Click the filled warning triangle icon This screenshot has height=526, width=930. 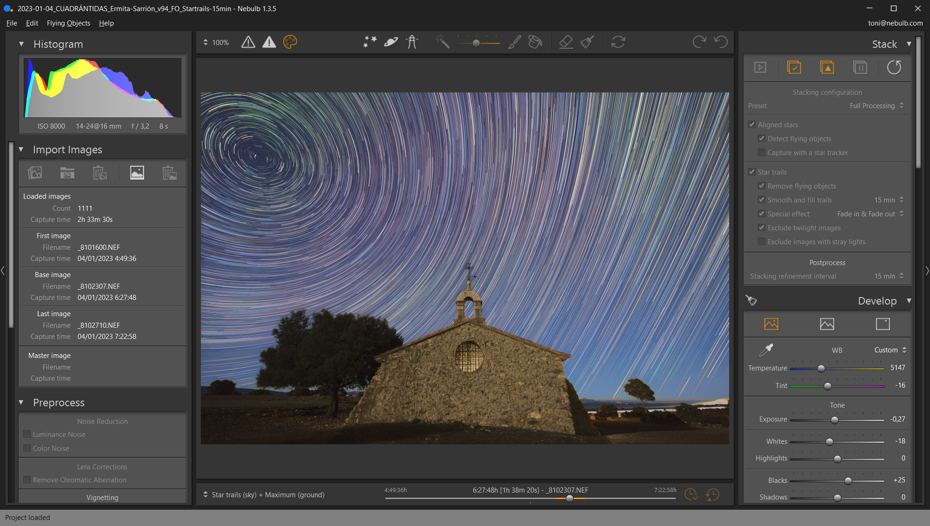pos(269,42)
